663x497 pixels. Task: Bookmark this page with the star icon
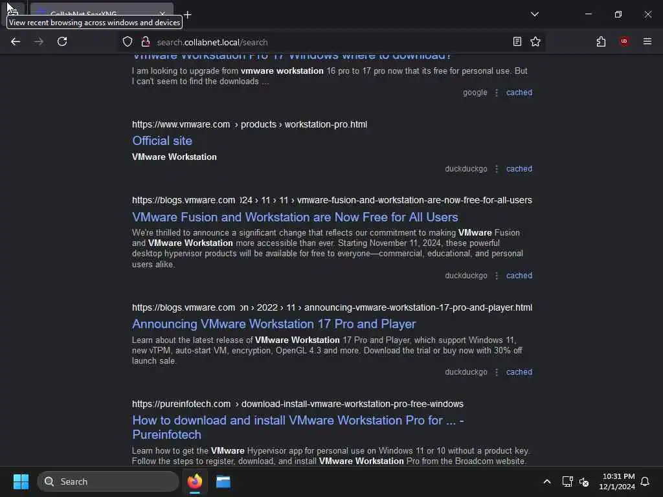(535, 41)
